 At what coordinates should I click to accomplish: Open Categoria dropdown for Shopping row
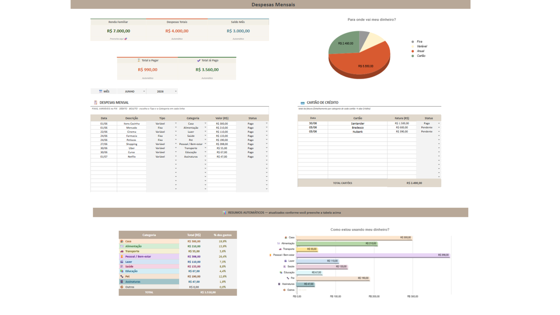(205, 144)
